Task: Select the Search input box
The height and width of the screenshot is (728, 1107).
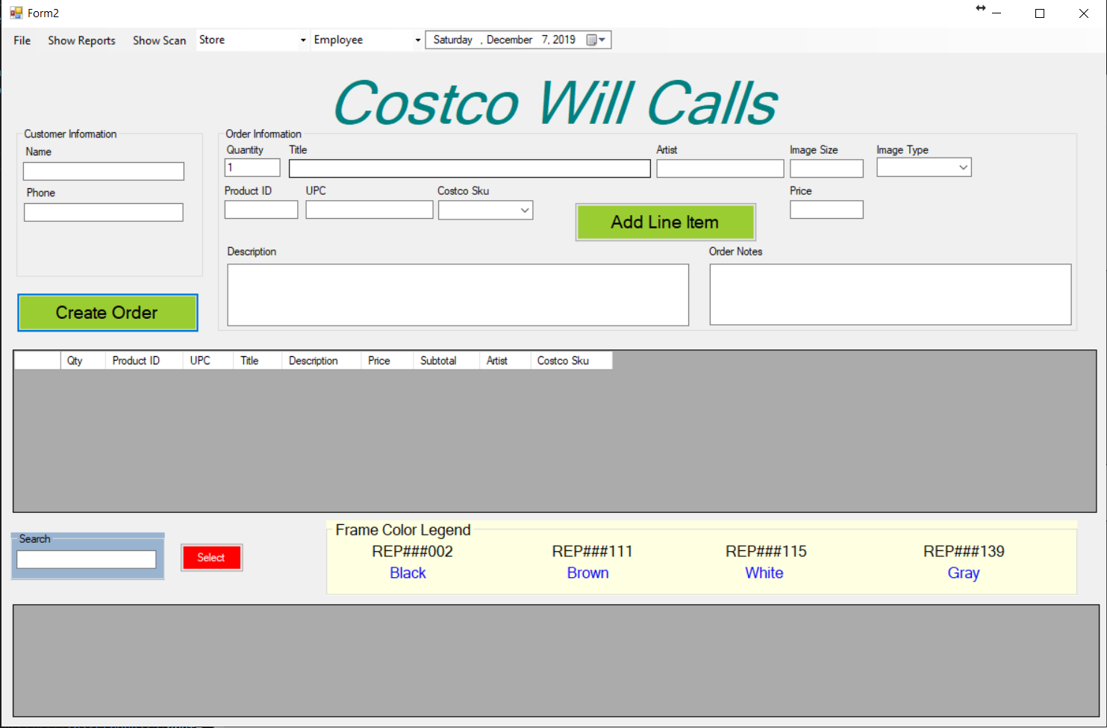Action: click(x=87, y=559)
